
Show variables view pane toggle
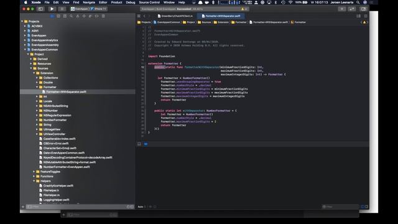point(363,207)
